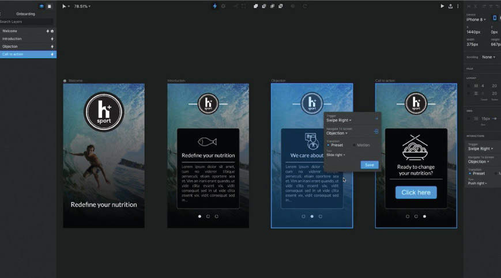Image resolution: width=501 pixels, height=278 pixels.
Task: Select portrait orientation icon in inspector
Action: click(x=495, y=18)
